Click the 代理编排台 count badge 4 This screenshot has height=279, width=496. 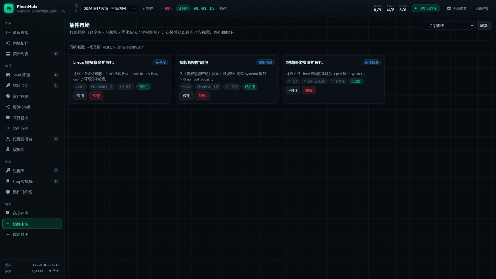tap(56, 139)
